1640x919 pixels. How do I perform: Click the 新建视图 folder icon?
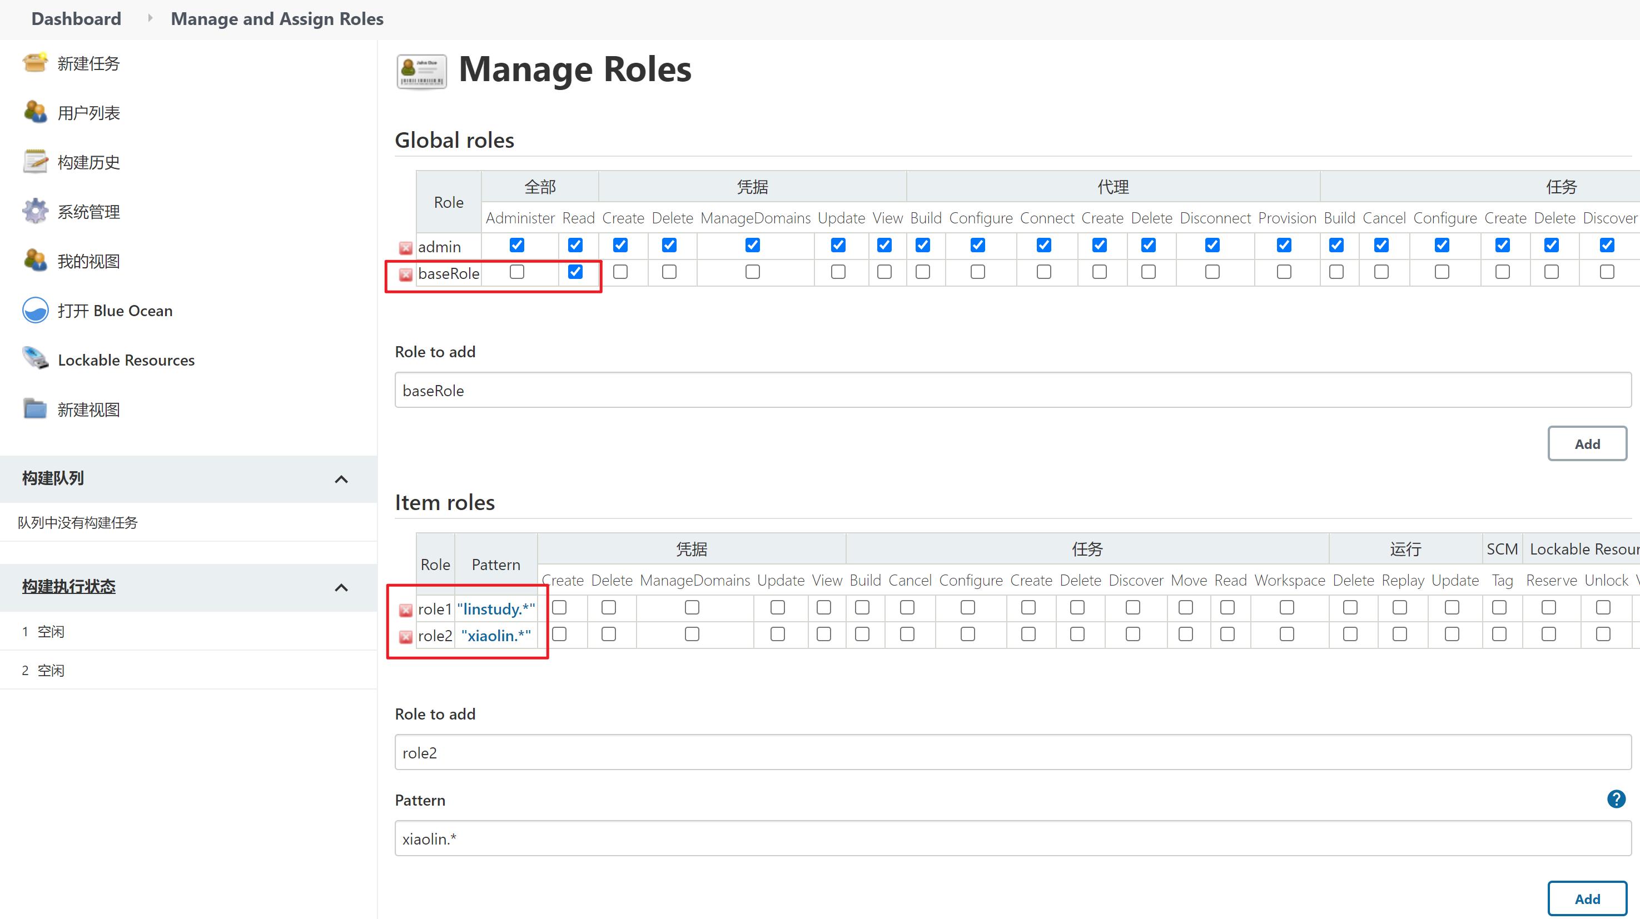pos(35,409)
